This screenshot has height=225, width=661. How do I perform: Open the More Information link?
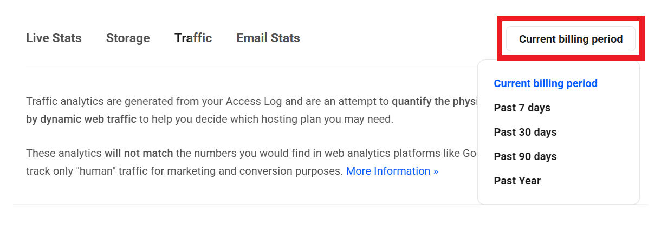pyautogui.click(x=392, y=171)
